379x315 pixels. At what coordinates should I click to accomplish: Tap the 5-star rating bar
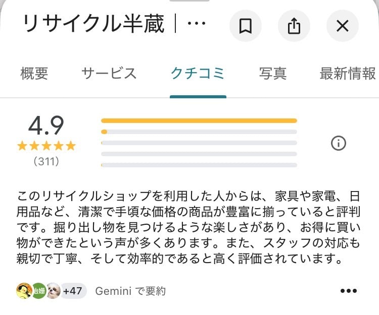(x=199, y=120)
